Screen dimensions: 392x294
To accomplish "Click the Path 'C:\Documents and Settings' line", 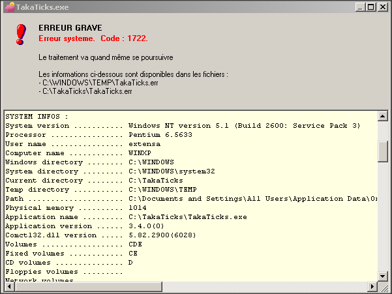I will pos(191,199).
